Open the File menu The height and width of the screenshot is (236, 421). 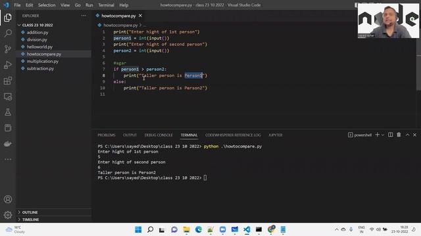point(17,5)
